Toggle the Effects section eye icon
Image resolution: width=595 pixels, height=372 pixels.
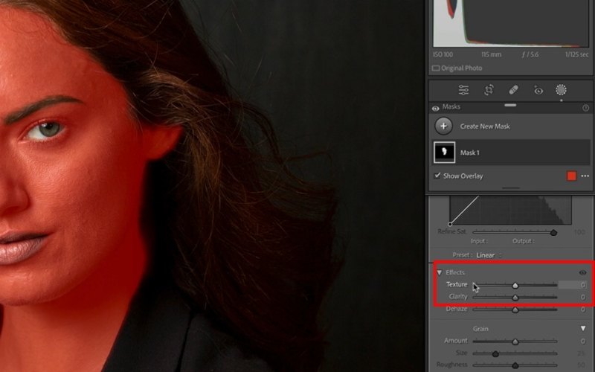tap(583, 272)
